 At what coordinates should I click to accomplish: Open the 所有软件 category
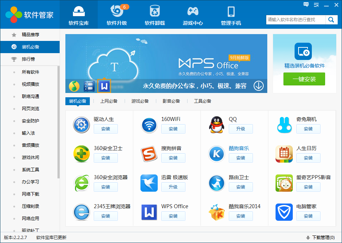pos(30,72)
